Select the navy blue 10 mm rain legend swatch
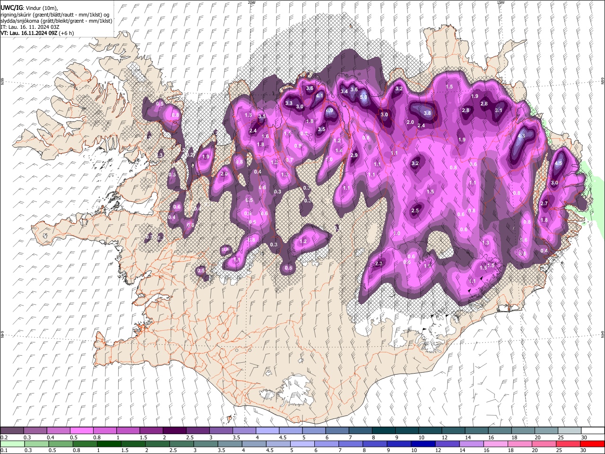Image resolution: width=605 pixels, height=454 pixels. point(422,444)
